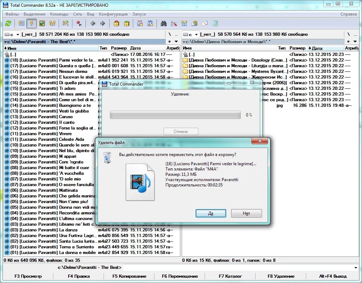Click right panel root directory backslash button
362x283 pixels.
pos(349,34)
